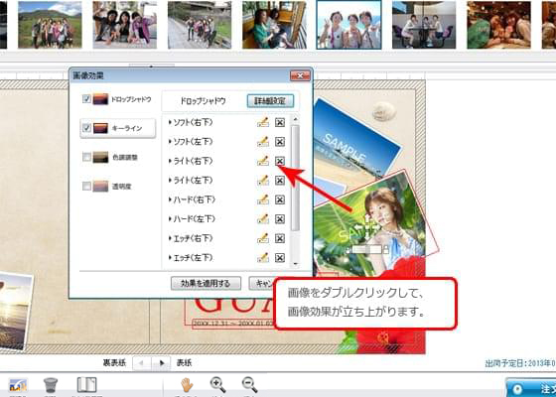Close the 画像効果 dialog
The height and width of the screenshot is (397, 556).
click(300, 75)
